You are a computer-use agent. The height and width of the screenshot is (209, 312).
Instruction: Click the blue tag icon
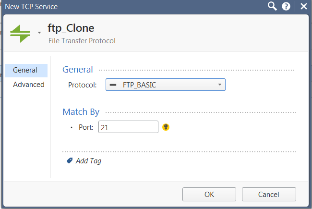(x=70, y=160)
